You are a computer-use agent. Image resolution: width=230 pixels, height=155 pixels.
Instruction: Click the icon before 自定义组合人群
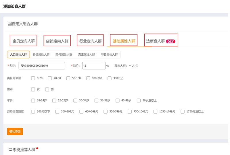[9, 24]
